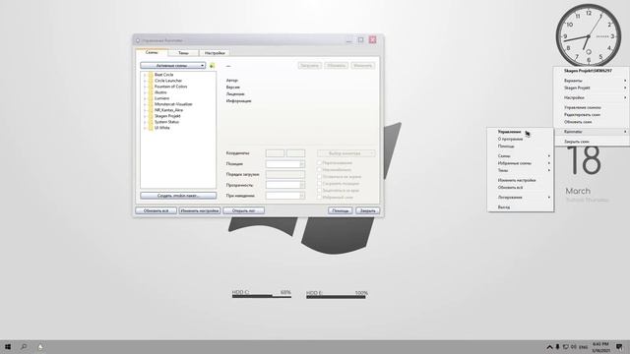Image resolution: width=630 pixels, height=354 pixels.
Task: Click the taskbar date and time
Action: tap(600, 347)
